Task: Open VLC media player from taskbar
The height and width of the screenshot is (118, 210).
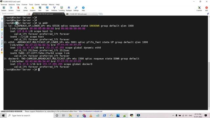Action: [x=91, y=115]
